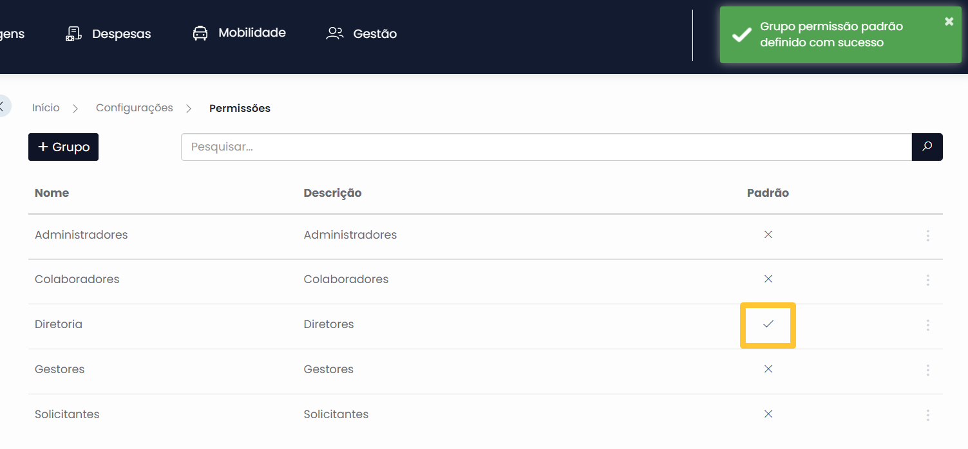The width and height of the screenshot is (968, 449).
Task: Click the search magnifier icon button
Action: tap(927, 147)
